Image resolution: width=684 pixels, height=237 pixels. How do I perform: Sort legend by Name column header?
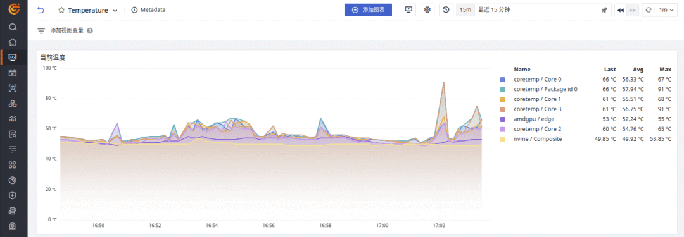click(x=522, y=70)
